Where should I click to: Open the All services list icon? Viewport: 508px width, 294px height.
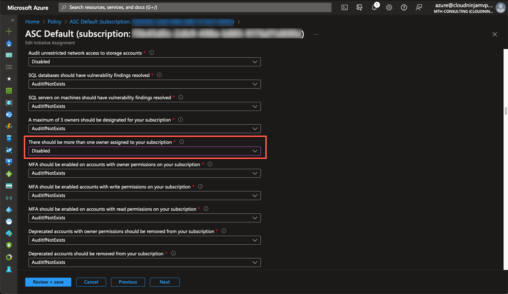coord(9,67)
